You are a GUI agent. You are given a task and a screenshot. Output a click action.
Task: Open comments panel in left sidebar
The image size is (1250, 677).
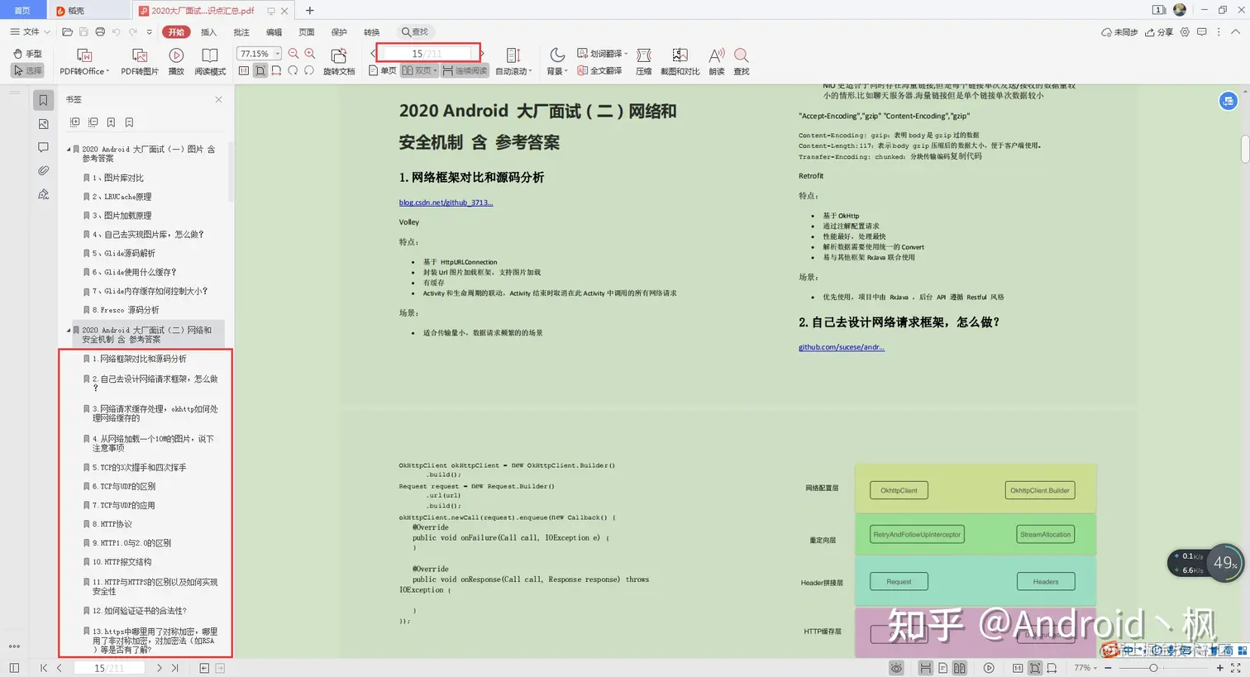tap(43, 147)
